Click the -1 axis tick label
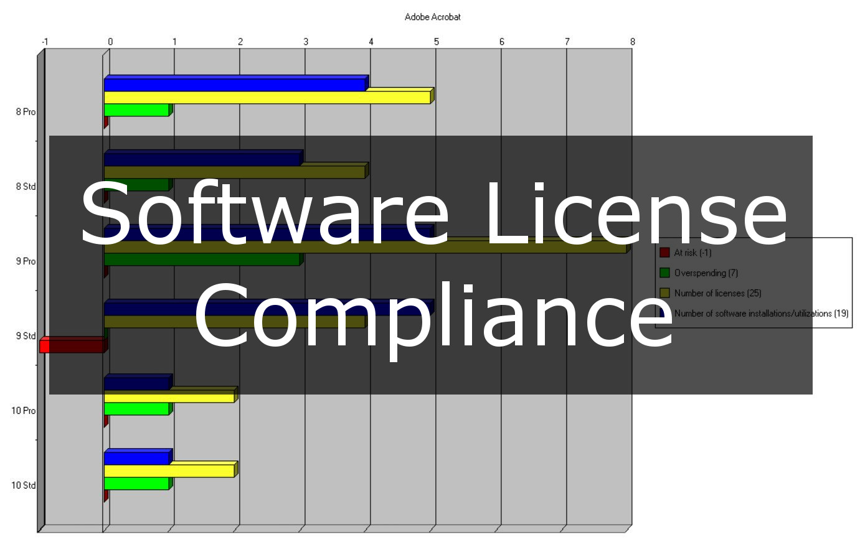 [x=45, y=42]
